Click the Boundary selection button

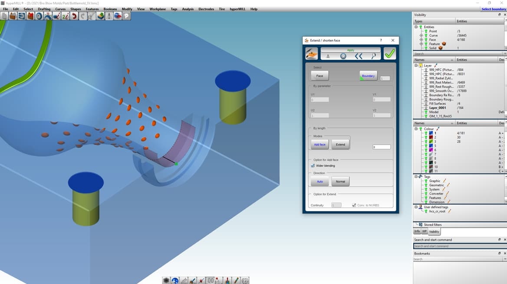click(x=368, y=76)
